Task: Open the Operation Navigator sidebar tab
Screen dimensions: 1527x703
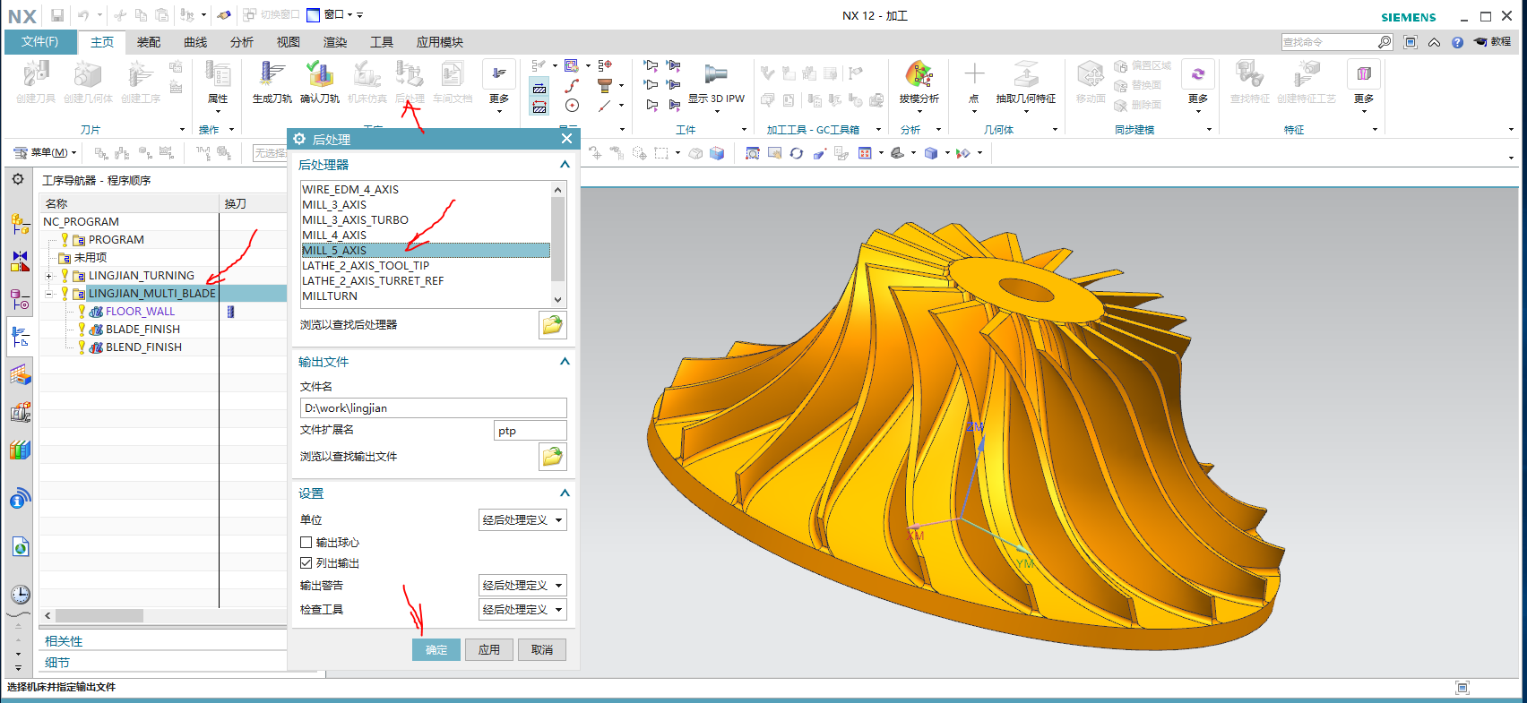Action: click(20, 337)
